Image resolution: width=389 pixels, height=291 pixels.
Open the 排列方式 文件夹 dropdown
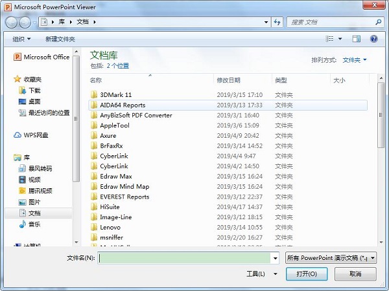click(x=354, y=60)
